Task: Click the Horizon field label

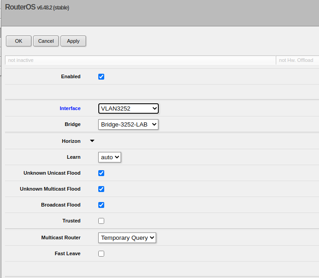Action: coord(71,141)
